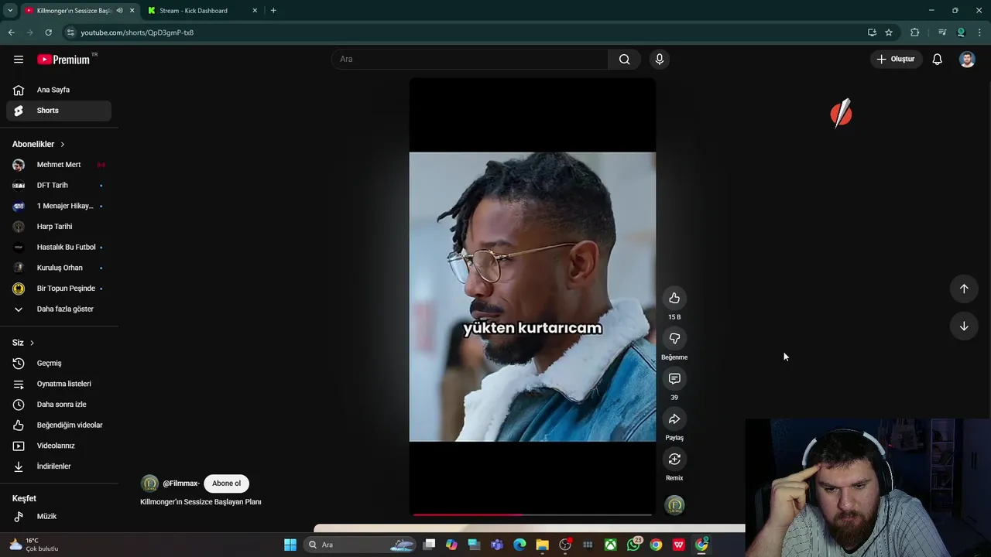Mute the YouTube tab's audio icon
991x557 pixels.
click(119, 11)
